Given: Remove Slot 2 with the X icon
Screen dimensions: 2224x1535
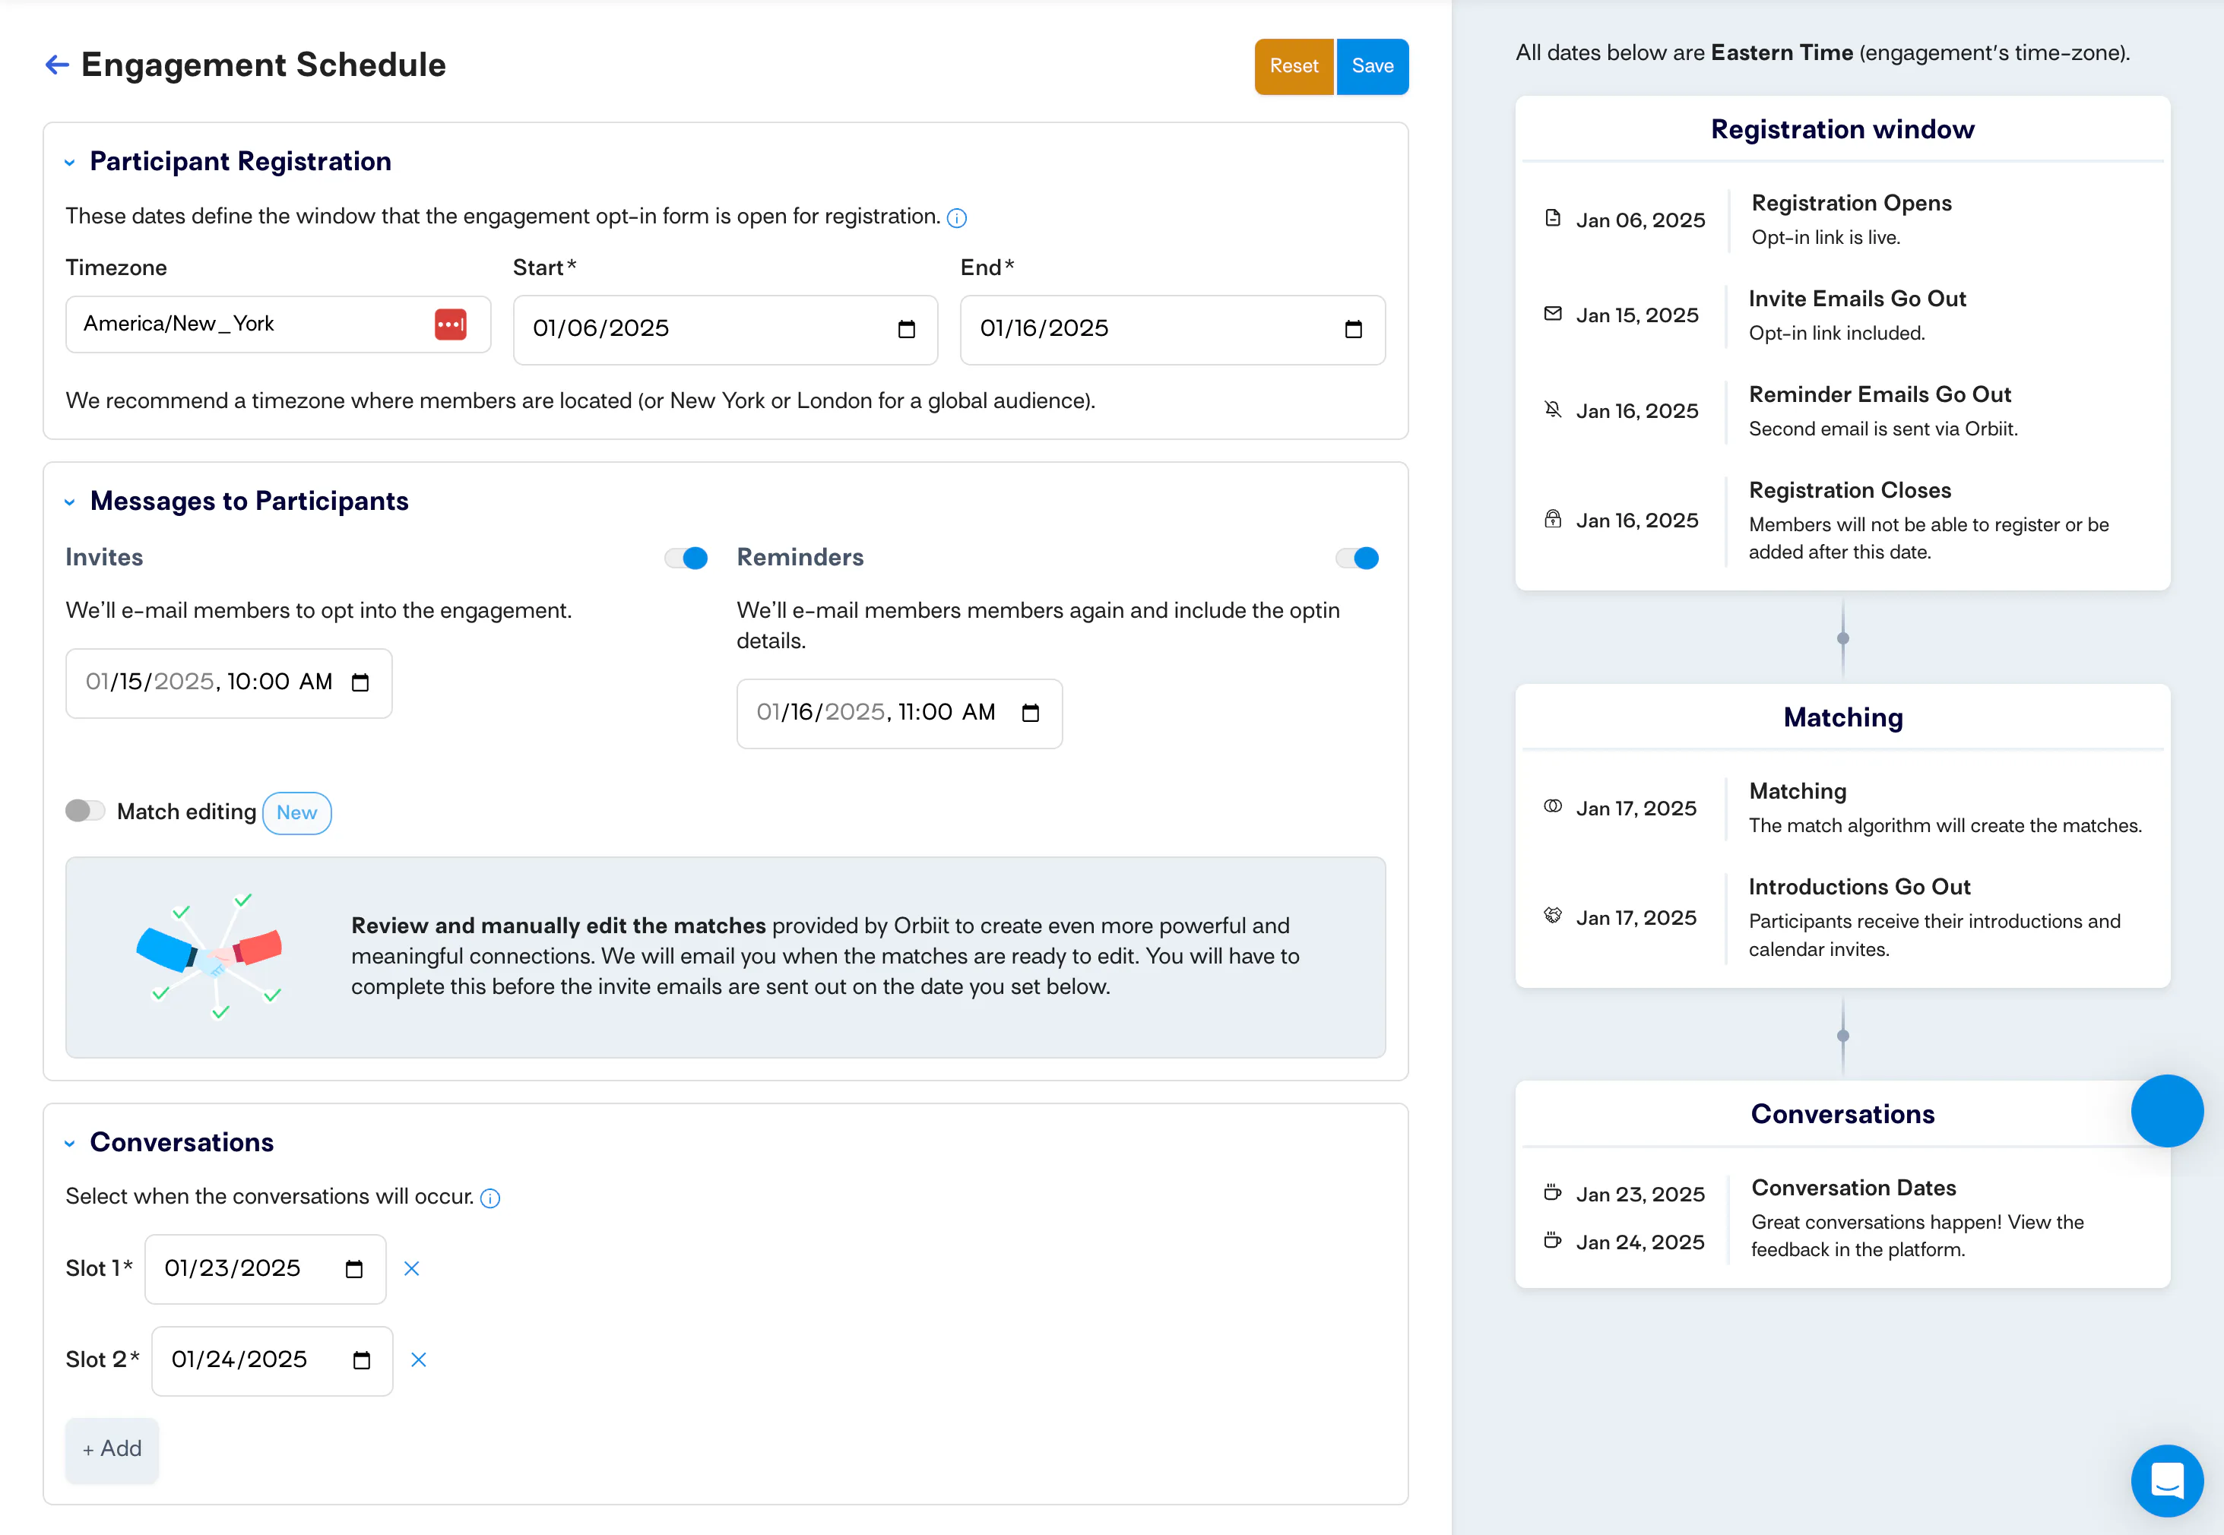Looking at the screenshot, I should pos(419,1359).
